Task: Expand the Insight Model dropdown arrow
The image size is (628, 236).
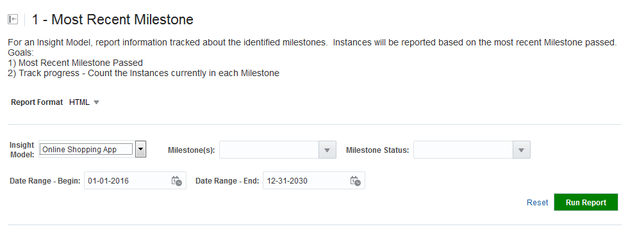Action: click(x=140, y=149)
